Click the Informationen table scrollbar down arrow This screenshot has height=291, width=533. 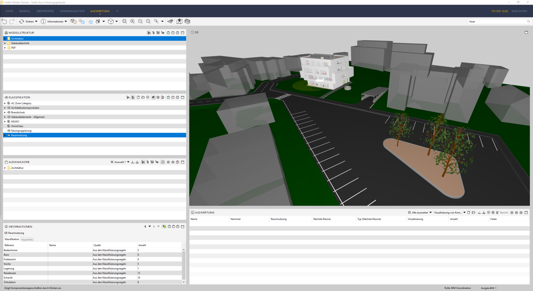pos(184,282)
